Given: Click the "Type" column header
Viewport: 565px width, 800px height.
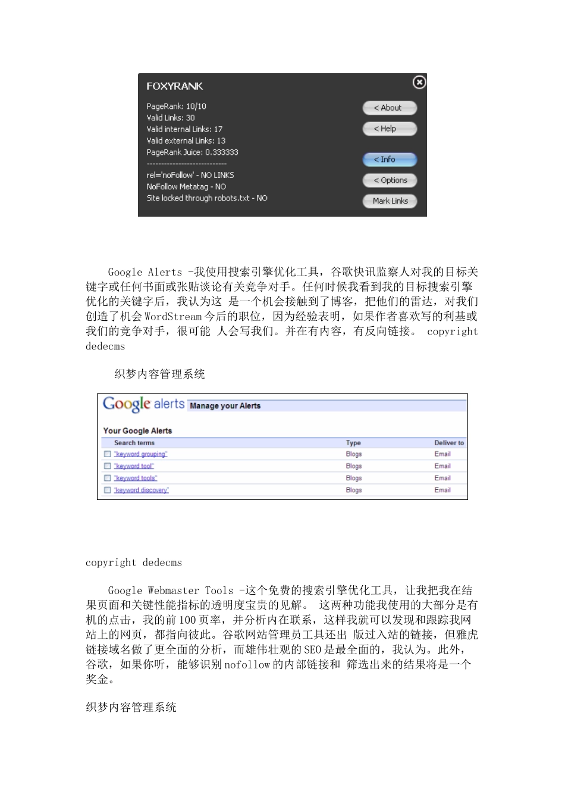Looking at the screenshot, I should tap(353, 443).
